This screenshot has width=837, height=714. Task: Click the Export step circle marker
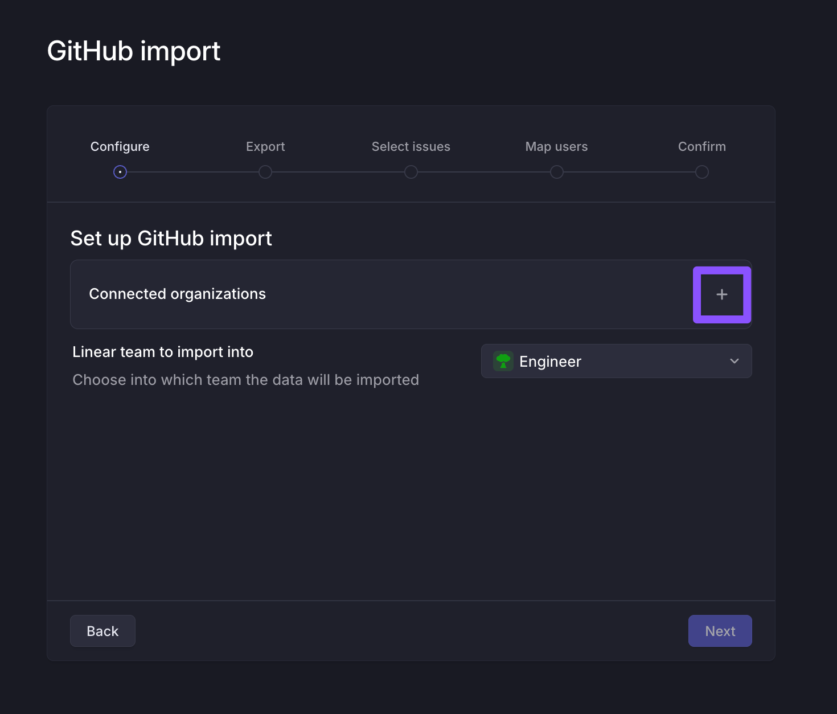265,172
